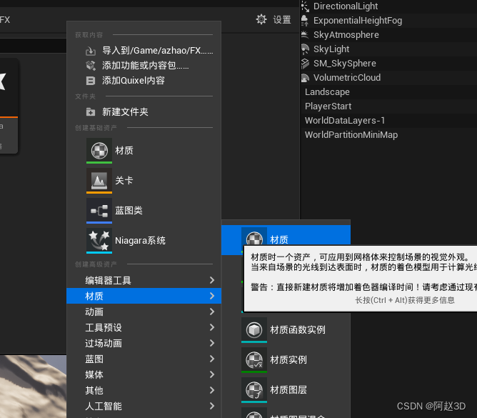Click the 新建文件夹 folder icon
The width and height of the screenshot is (477, 418).
click(x=91, y=112)
